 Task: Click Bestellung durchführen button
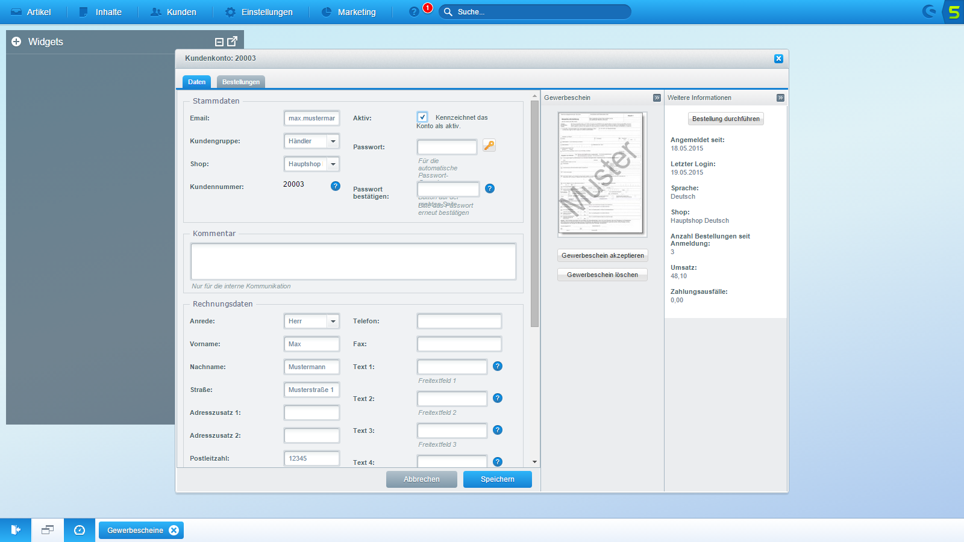[726, 119]
